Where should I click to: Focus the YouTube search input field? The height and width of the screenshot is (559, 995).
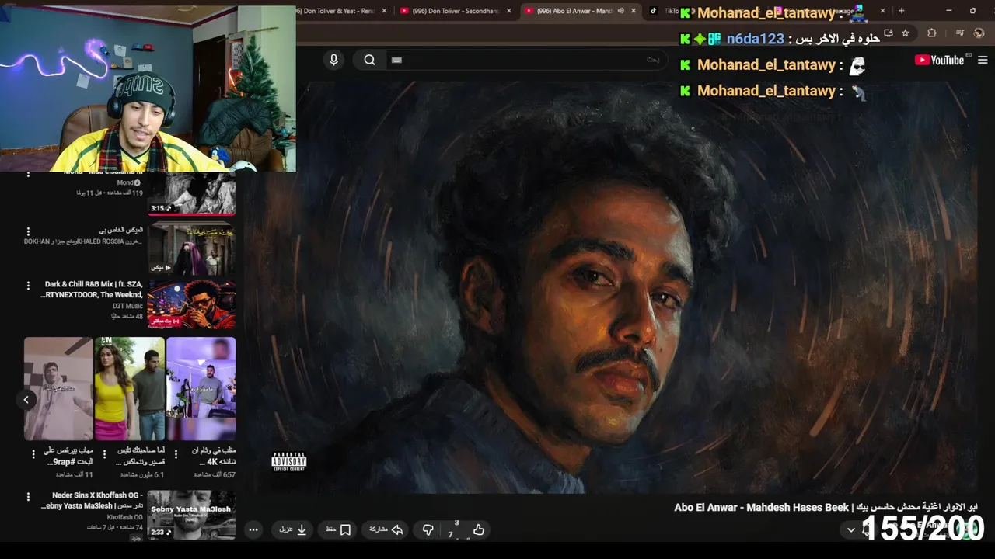527,60
